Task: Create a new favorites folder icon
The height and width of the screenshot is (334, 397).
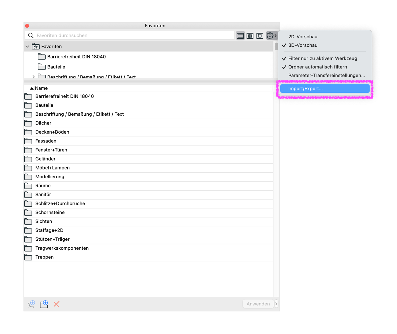Action: pos(44,304)
